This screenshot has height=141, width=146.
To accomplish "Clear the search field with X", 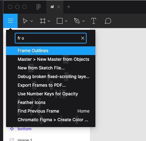I will point(83,38).
